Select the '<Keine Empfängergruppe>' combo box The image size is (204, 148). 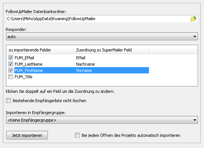(102, 120)
